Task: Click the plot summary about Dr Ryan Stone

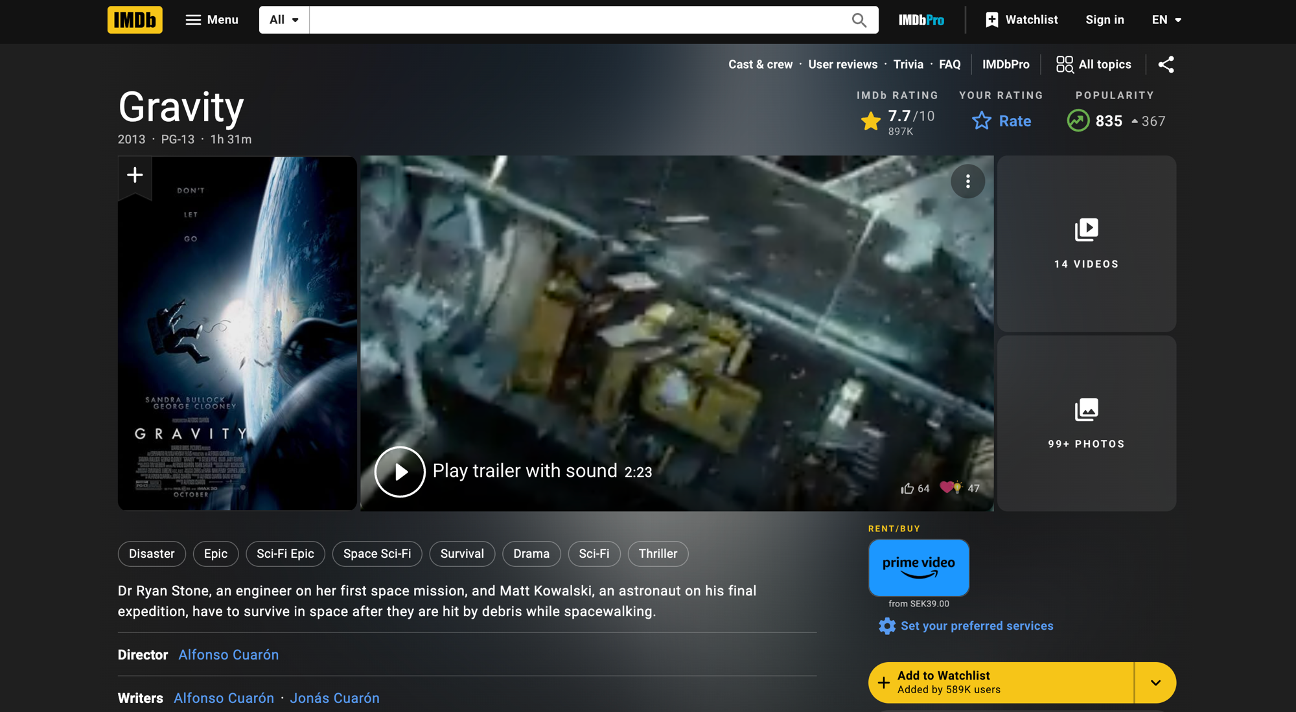Action: pyautogui.click(x=437, y=601)
